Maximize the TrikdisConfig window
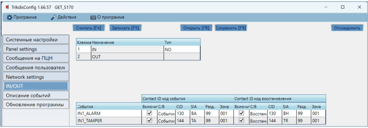 point(343,7)
